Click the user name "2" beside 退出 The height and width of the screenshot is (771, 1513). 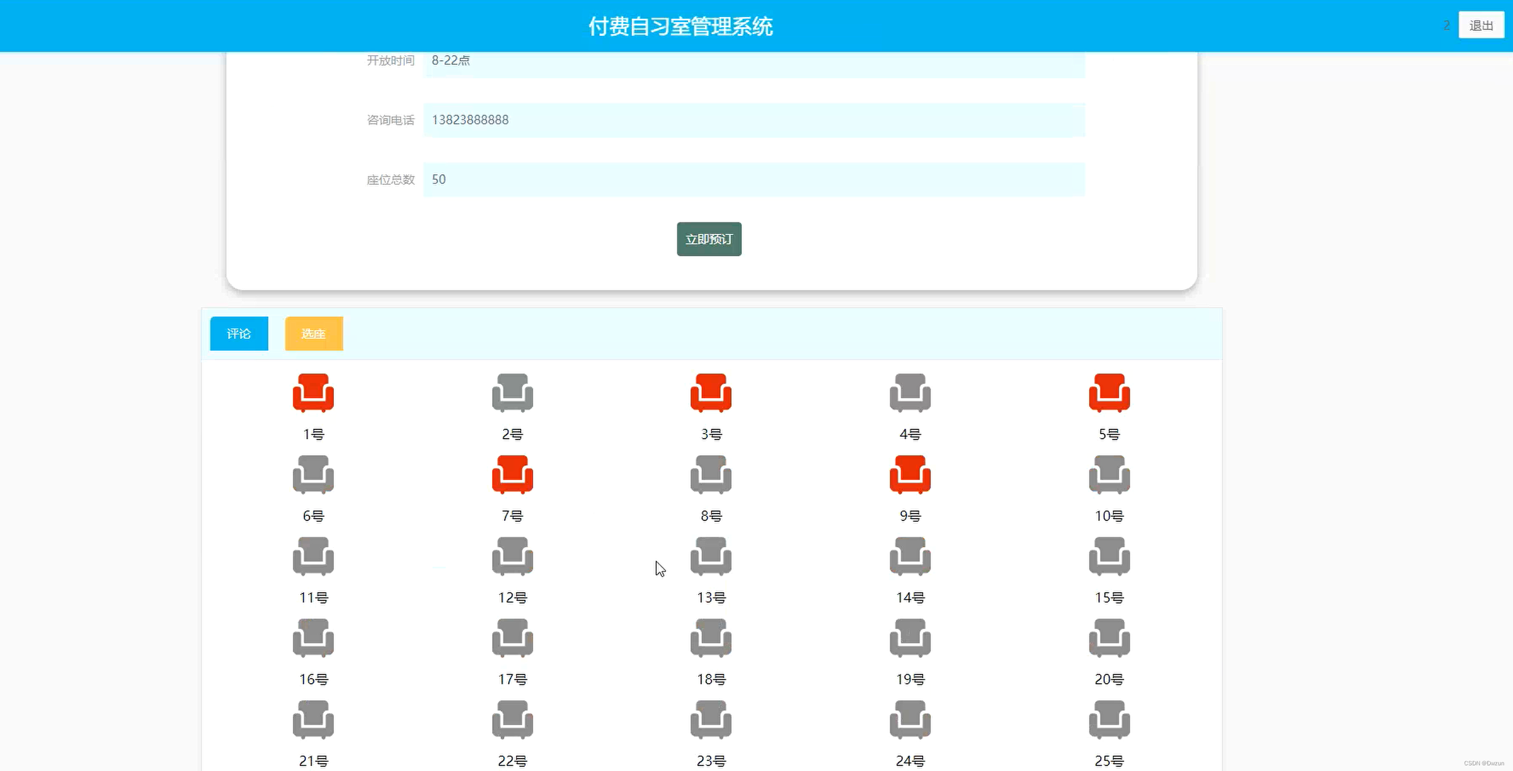click(1447, 25)
